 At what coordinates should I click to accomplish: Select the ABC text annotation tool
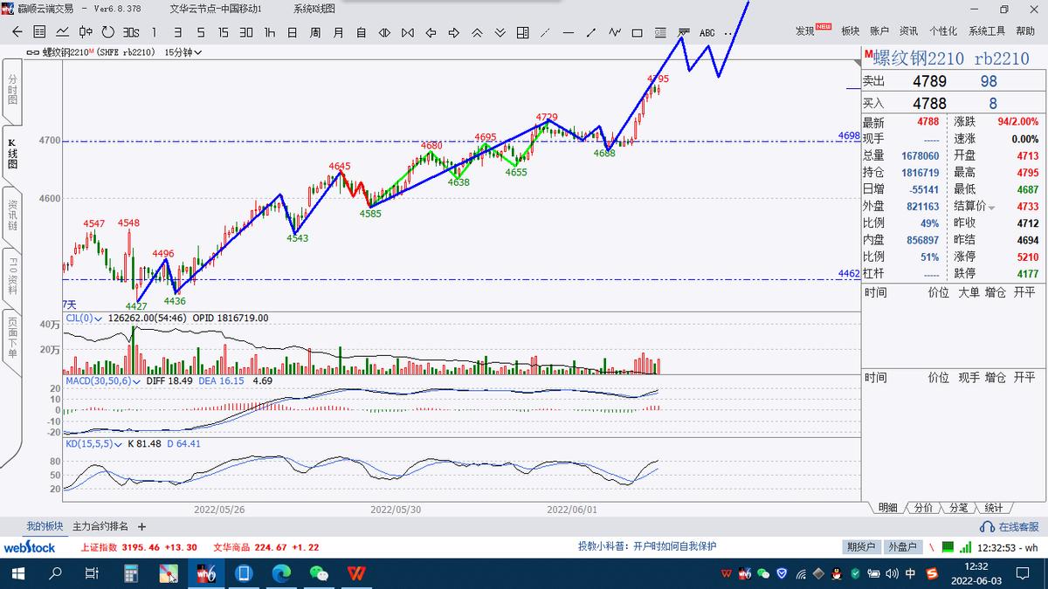coord(707,32)
